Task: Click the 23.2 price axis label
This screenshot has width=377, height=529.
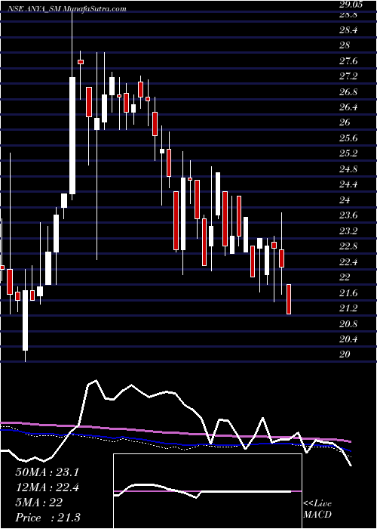Action: tap(348, 231)
